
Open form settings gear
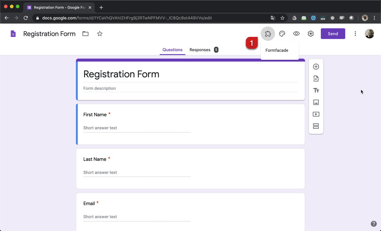coord(310,34)
